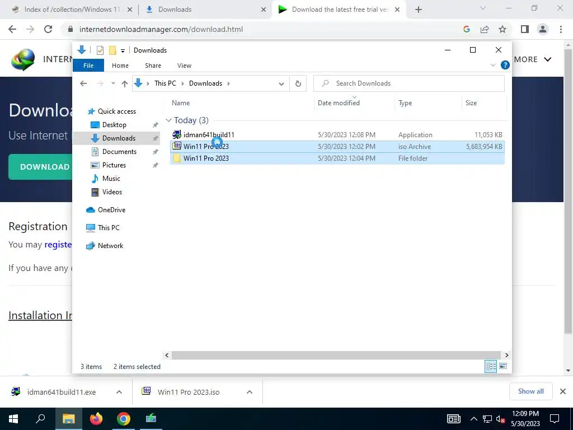This screenshot has height=430, width=573.
Task: Click the Explorer back arrow
Action: point(83,84)
